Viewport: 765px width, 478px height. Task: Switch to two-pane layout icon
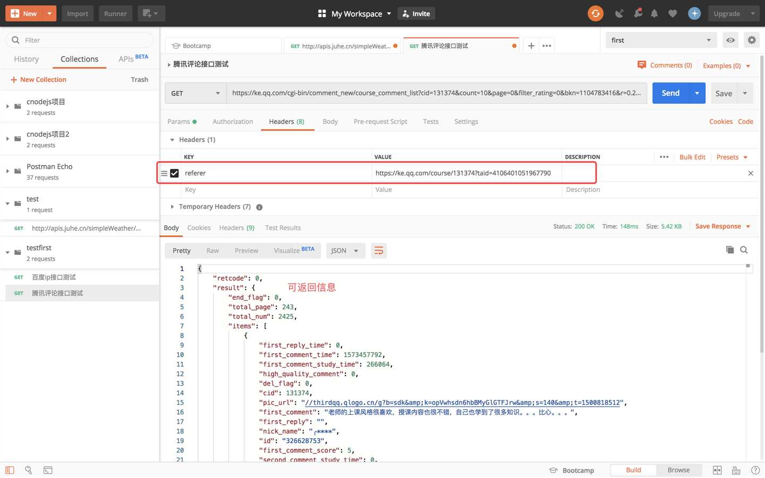717,470
